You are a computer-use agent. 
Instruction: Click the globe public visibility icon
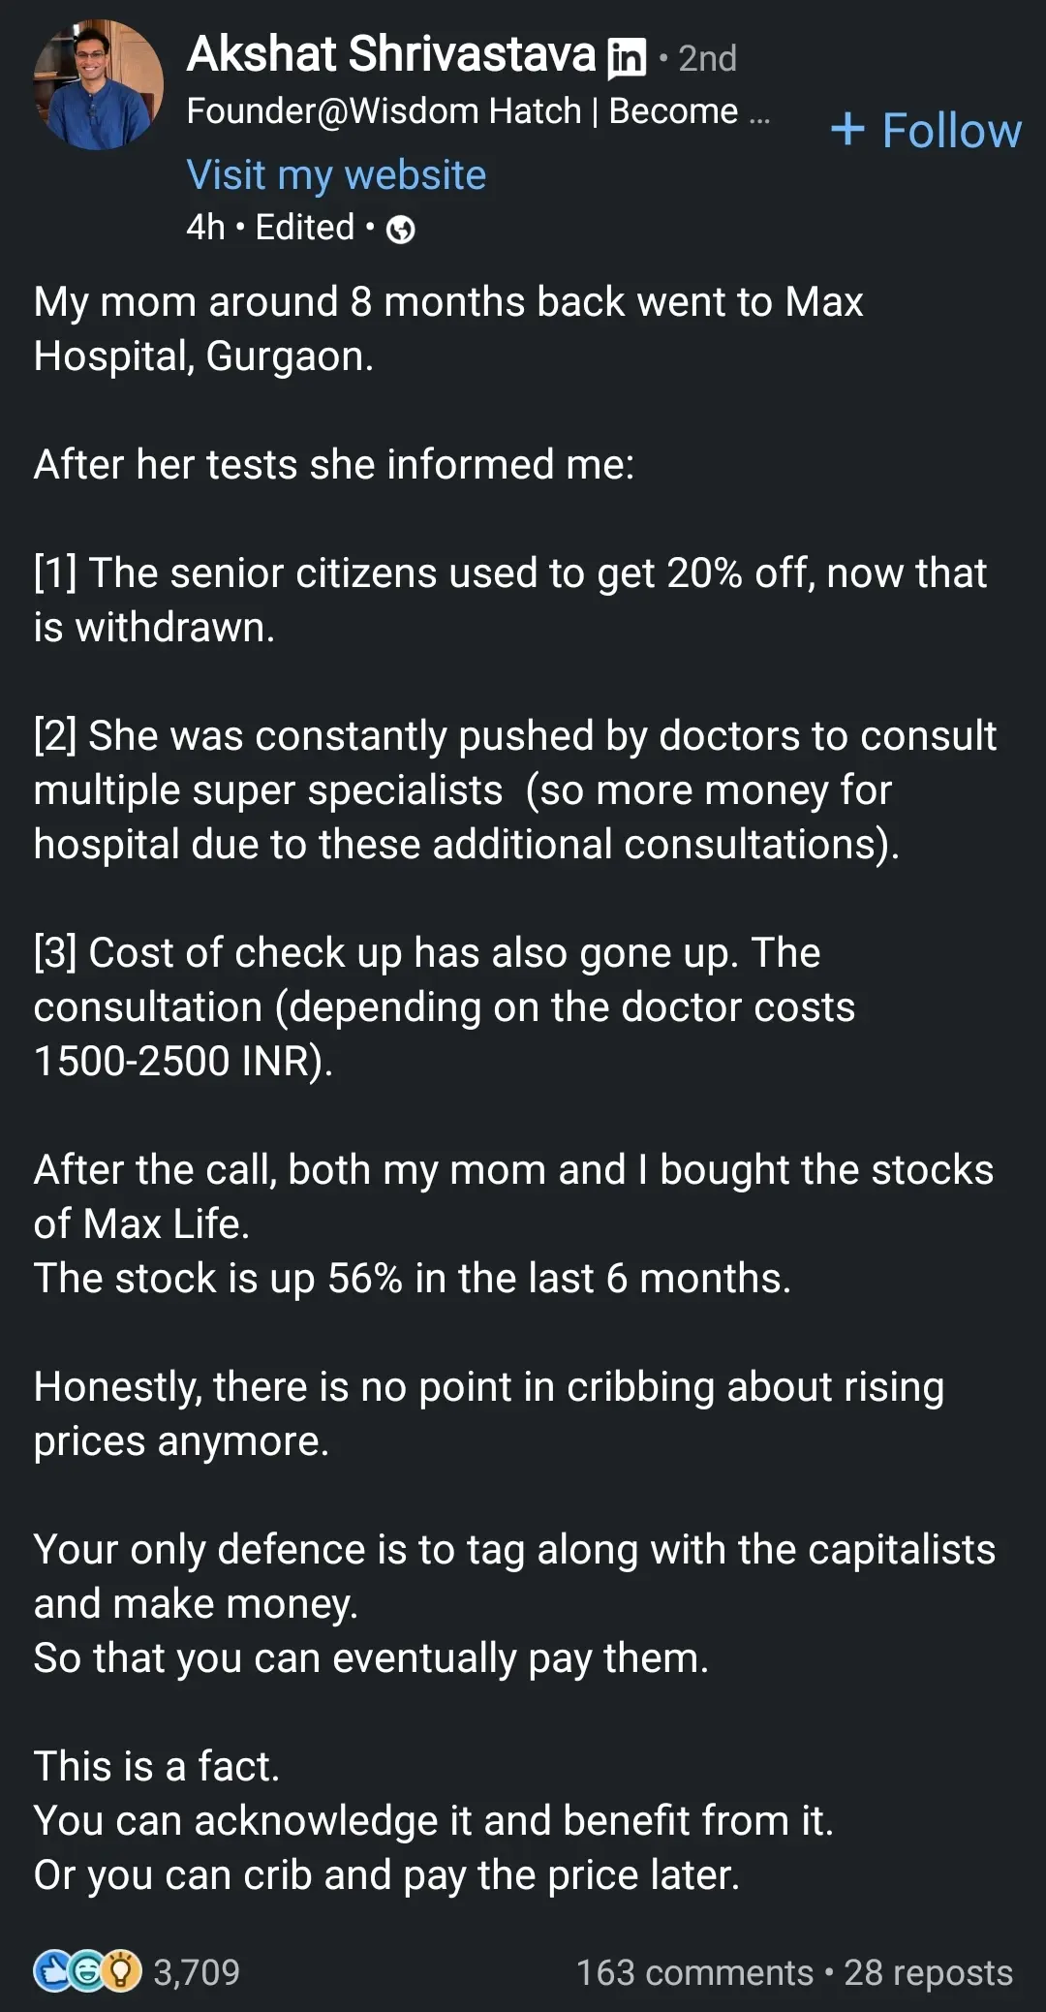coord(400,230)
